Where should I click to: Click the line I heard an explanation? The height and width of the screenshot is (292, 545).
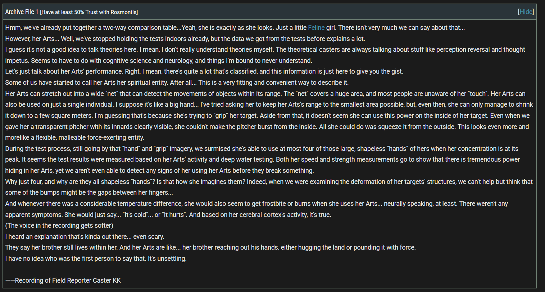[x=85, y=237]
